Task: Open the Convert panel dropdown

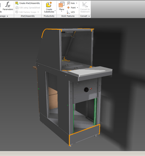Action: point(89,16)
